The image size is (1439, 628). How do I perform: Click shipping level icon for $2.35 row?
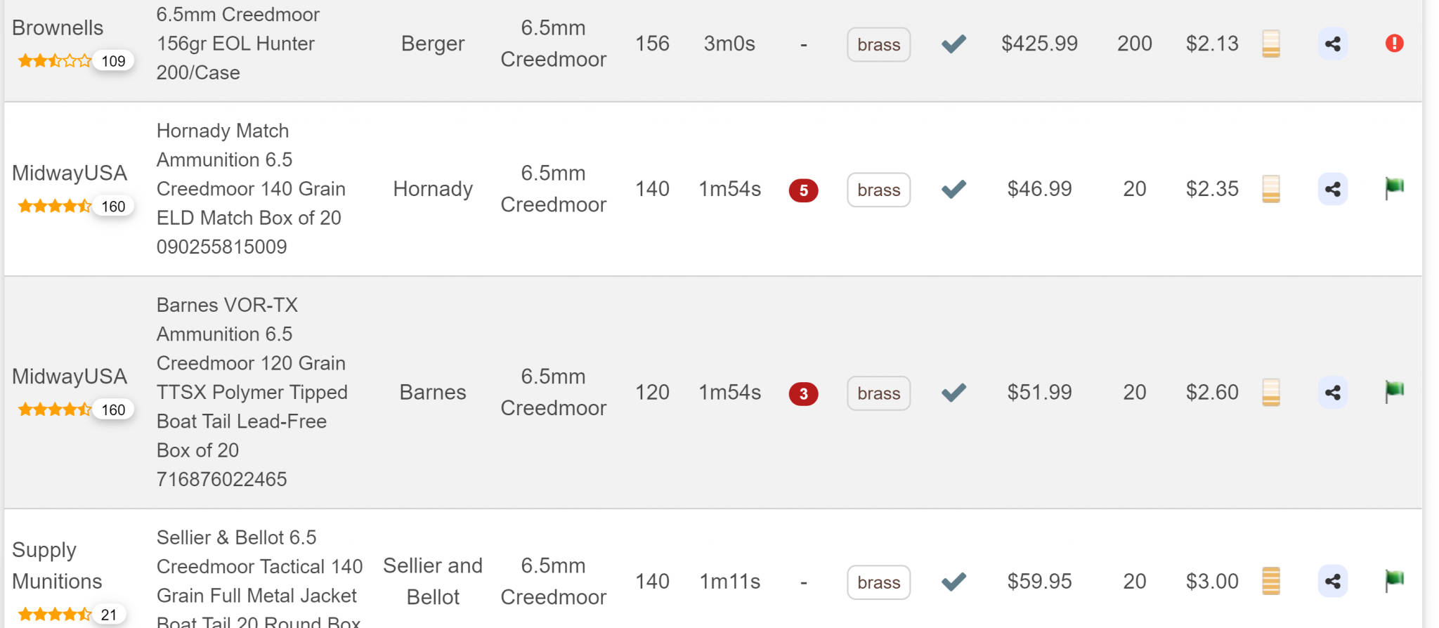point(1270,189)
